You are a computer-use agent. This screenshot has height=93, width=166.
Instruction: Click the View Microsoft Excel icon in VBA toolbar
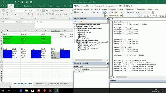(x=75, y=13)
